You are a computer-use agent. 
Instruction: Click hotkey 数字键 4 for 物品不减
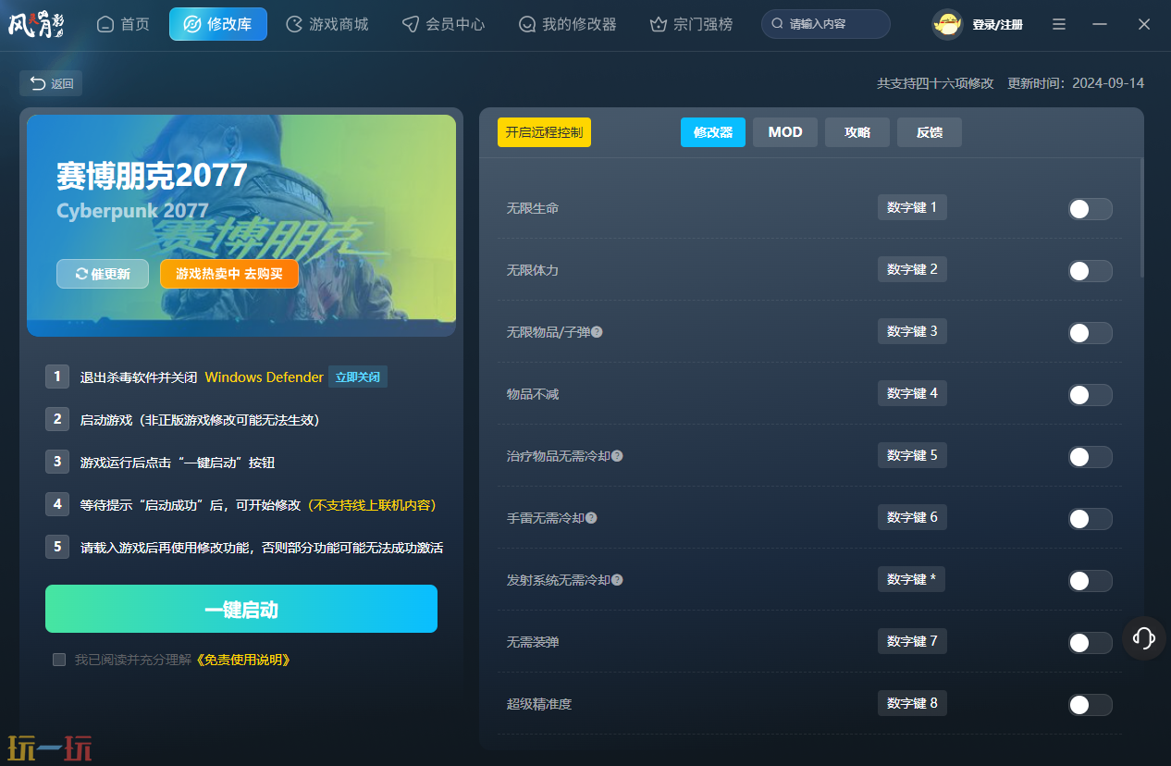(x=912, y=393)
